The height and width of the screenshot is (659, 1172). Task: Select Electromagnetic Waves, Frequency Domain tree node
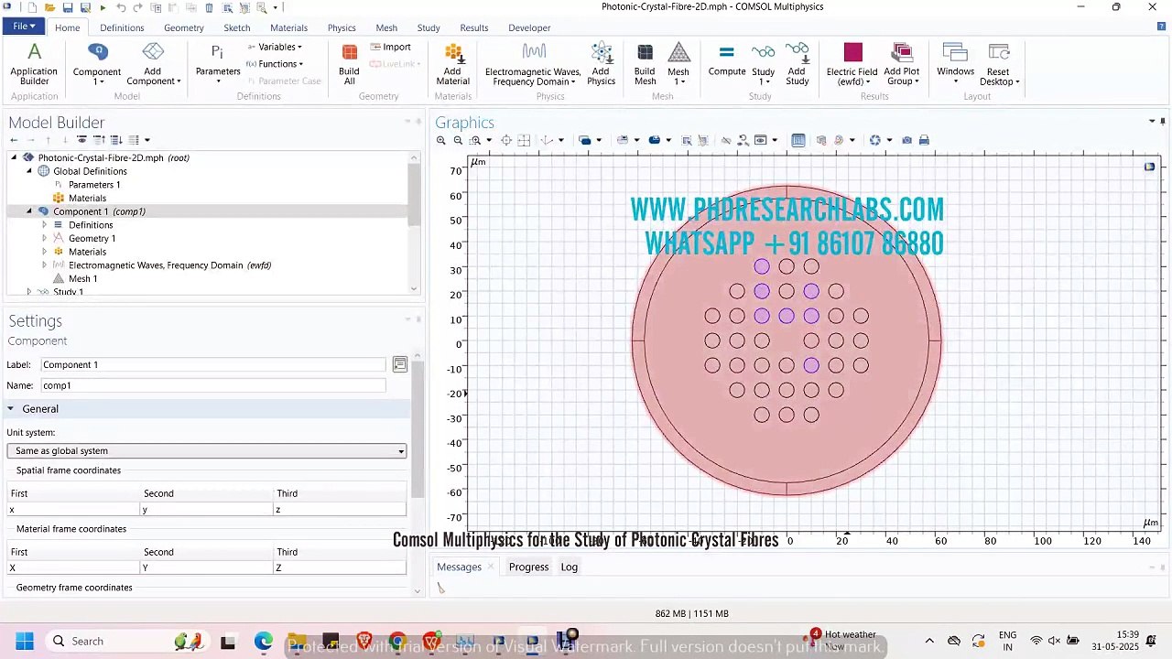(169, 265)
